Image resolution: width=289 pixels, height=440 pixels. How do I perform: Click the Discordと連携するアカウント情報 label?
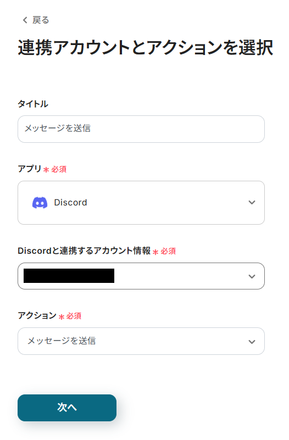click(x=84, y=250)
